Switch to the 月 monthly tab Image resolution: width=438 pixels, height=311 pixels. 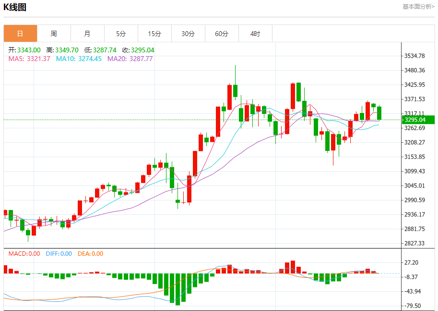(x=87, y=34)
